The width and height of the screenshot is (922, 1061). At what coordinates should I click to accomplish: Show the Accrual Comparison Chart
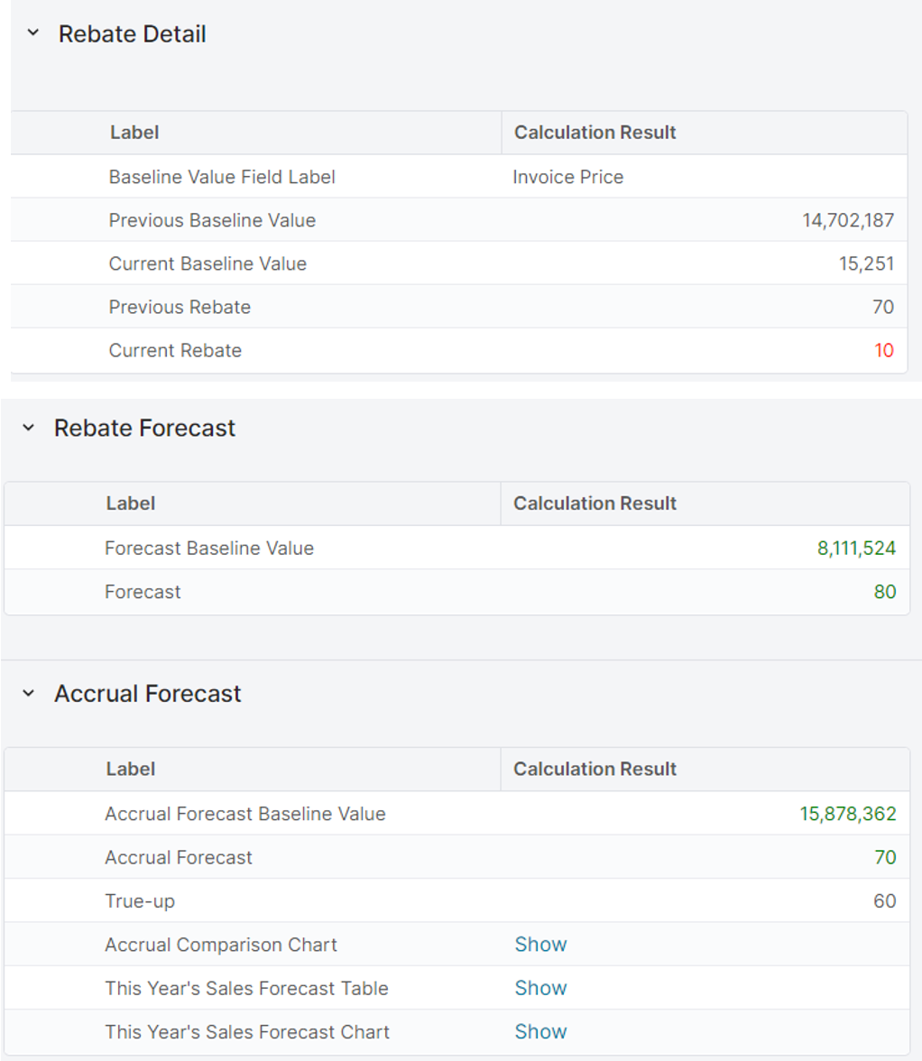click(540, 945)
